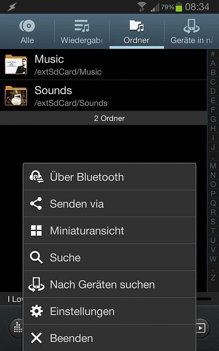This screenshot has height=351, width=219.
Task: Tap the Music folder album thumbnail
Action: (16, 64)
